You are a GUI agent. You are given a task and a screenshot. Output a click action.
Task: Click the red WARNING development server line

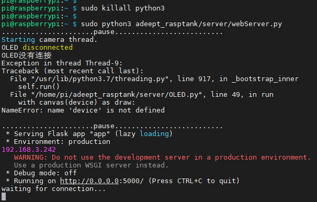point(162,158)
